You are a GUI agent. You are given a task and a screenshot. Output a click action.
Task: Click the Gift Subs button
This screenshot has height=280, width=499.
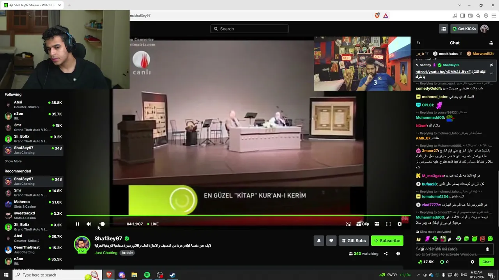[x=354, y=241]
